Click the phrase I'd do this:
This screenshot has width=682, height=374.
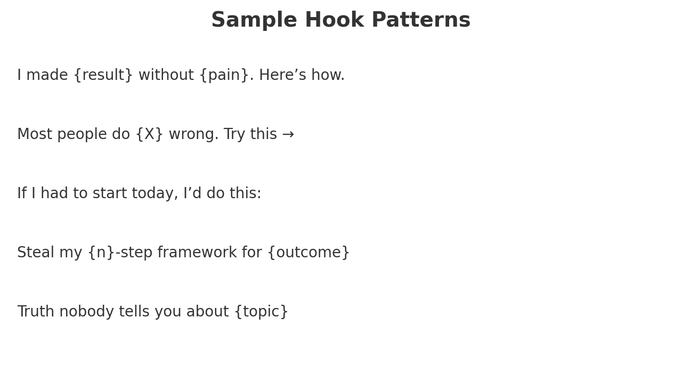[222, 193]
